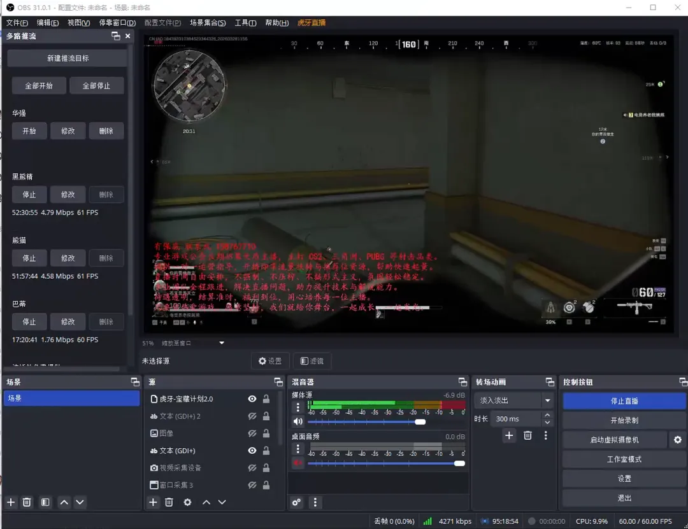Viewport: 688px width, 529px height.
Task: Show the 图像 source
Action: (252, 434)
